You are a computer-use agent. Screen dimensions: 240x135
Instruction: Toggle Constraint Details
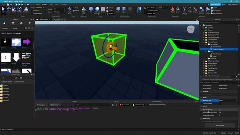coord(151,10)
